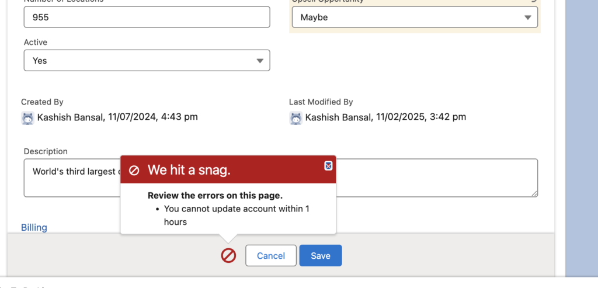
Task: Expand the Active dropdown showing Yes
Action: click(147, 61)
